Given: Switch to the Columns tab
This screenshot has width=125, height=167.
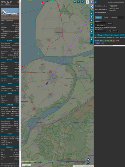Looking at the screenshot, I should tap(114, 17).
